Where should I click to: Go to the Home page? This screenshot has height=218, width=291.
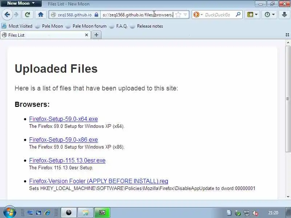(x=41, y=15)
